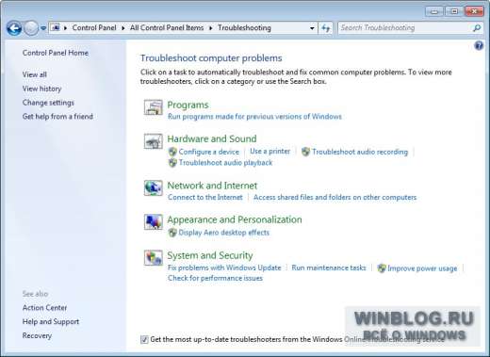Open the Network and Internet heading

pyautogui.click(x=212, y=186)
